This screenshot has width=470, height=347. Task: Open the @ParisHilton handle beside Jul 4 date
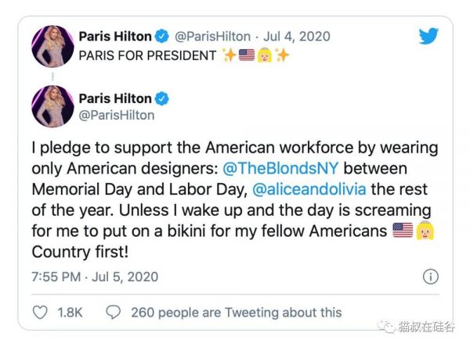[x=212, y=36]
